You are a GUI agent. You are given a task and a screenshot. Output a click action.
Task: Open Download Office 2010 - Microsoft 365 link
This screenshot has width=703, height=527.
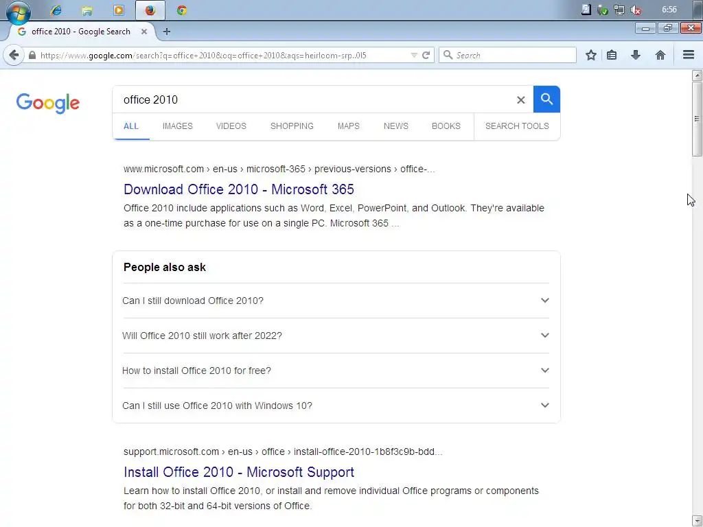(238, 189)
